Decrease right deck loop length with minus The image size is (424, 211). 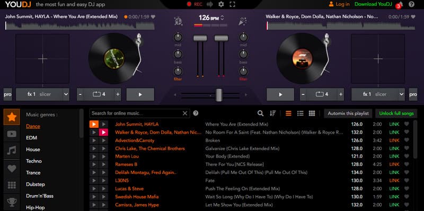point(303,94)
